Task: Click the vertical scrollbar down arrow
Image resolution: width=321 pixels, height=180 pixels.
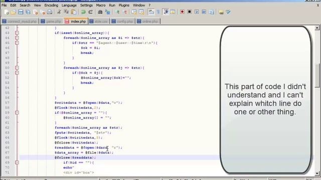Action: (317, 173)
